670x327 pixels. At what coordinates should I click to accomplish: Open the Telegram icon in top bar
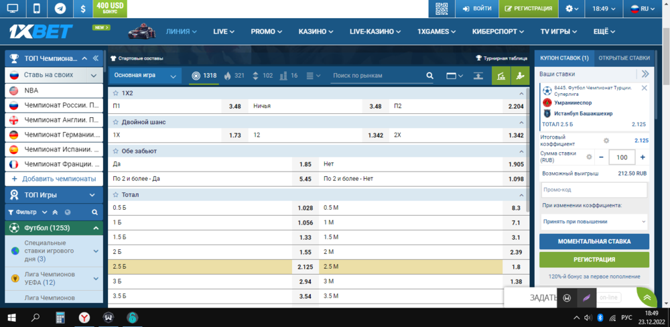pos(60,9)
